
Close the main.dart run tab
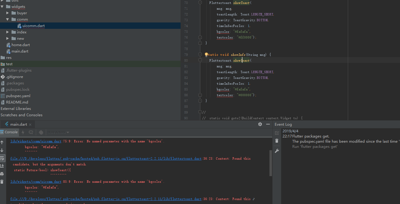30,124
